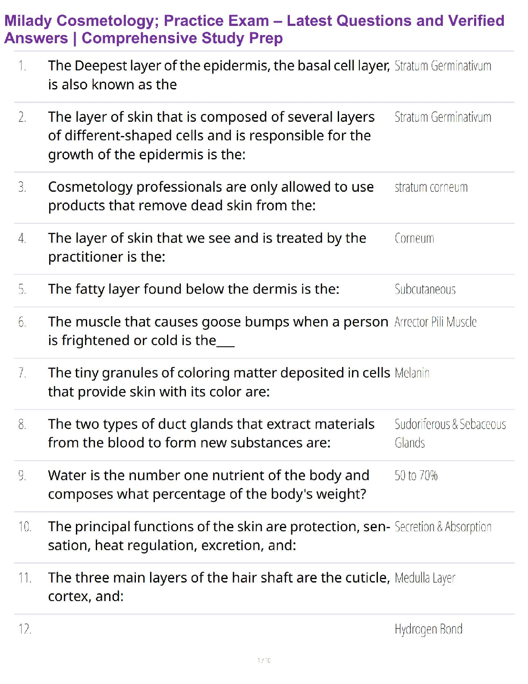
Task: Click the 'Stratum Germinativum' answer for question 2
Action: click(443, 117)
